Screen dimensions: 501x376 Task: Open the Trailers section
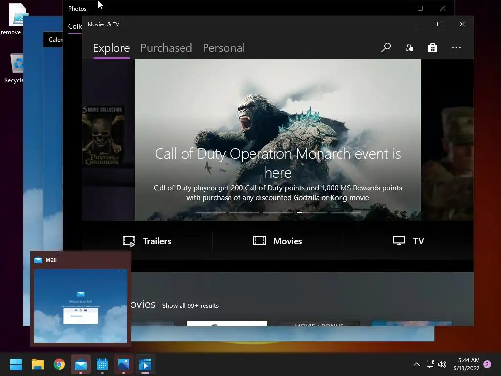click(147, 241)
